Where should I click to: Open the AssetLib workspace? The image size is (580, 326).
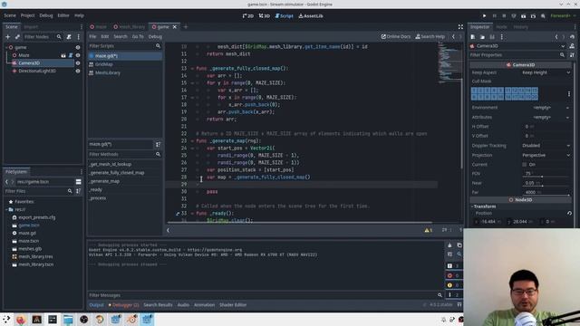(311, 16)
